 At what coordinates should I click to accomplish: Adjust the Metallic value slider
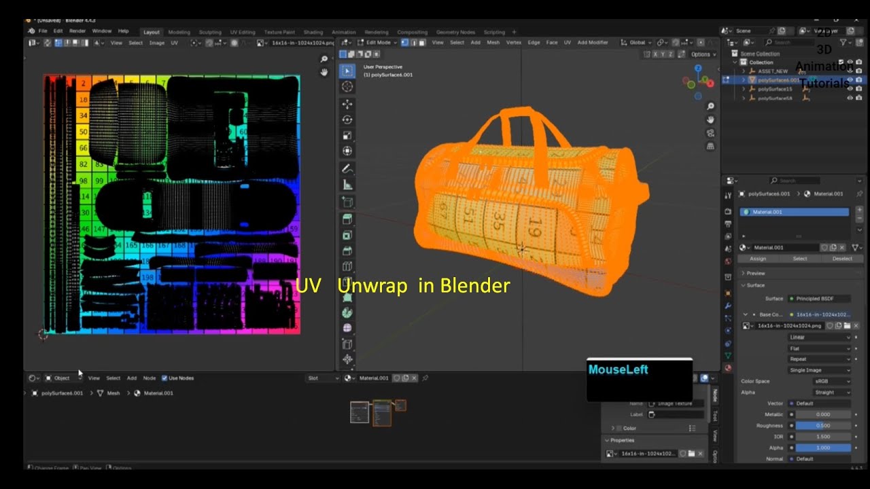[823, 414]
